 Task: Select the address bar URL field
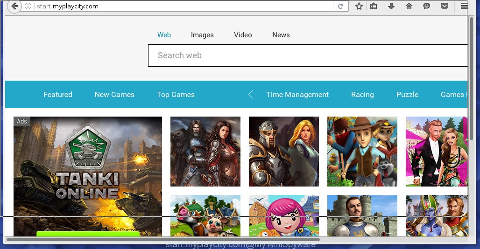(x=184, y=6)
